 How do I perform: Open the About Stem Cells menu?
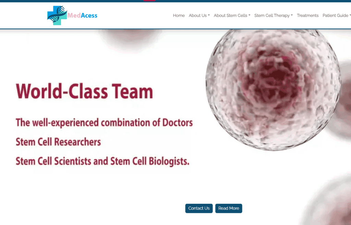coord(230,15)
